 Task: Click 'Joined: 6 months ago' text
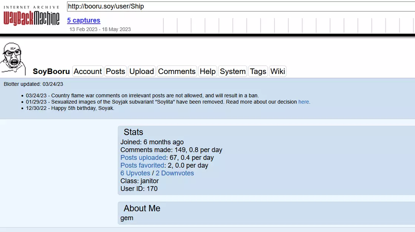[152, 142]
